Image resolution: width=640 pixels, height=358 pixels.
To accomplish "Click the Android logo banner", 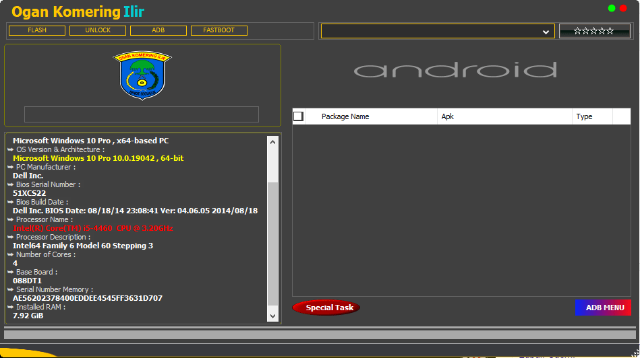I will point(455,71).
